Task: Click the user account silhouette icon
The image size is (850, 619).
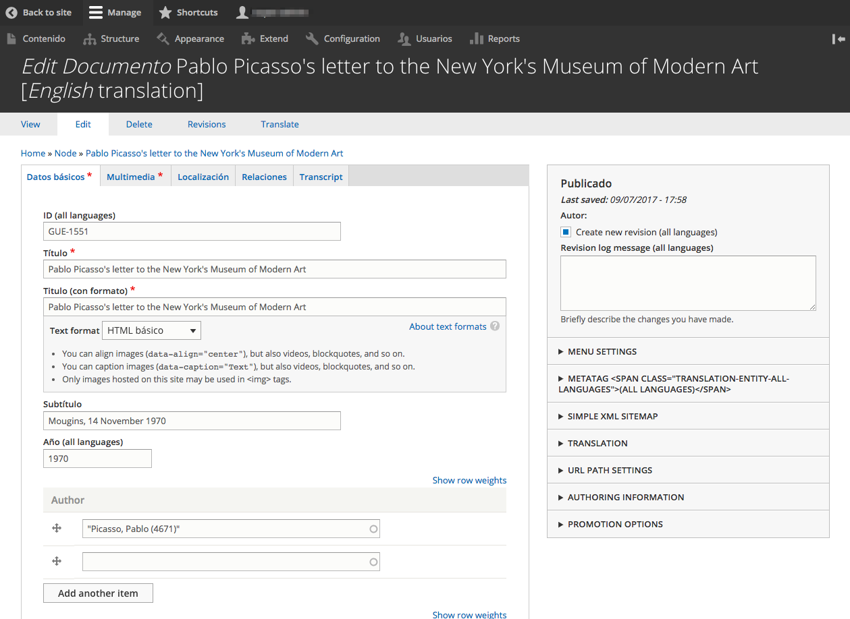Action: (x=242, y=12)
